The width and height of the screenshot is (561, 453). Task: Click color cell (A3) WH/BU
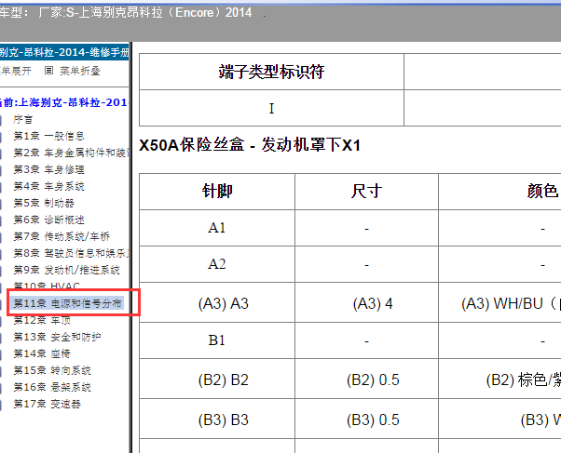pos(499,303)
